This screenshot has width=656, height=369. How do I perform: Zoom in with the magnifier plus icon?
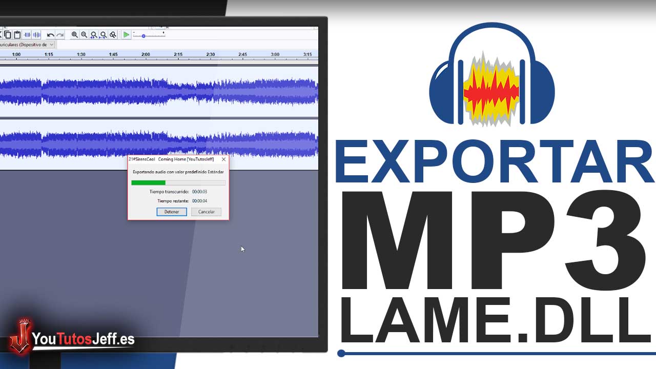tap(75, 35)
